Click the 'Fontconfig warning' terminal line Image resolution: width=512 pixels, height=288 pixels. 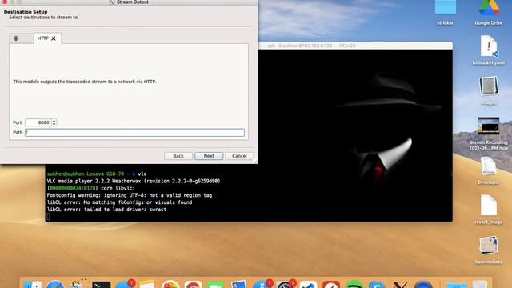130,195
